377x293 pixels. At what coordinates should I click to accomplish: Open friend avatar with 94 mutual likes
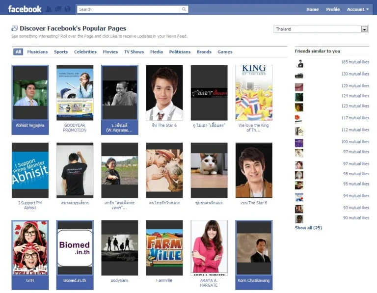(x=299, y=197)
